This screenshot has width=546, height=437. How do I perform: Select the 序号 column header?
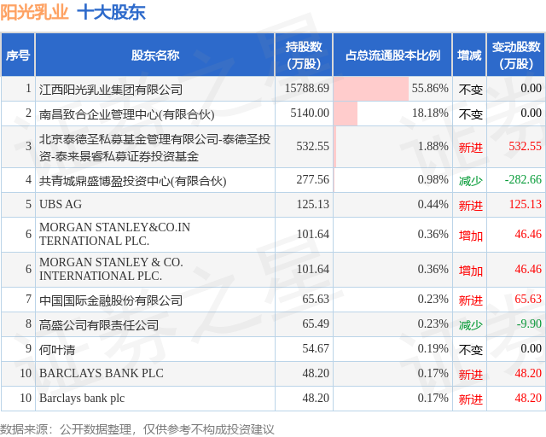[x=18, y=55]
